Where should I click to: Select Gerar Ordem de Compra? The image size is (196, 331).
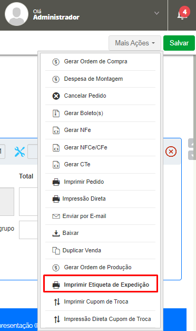[100, 61]
